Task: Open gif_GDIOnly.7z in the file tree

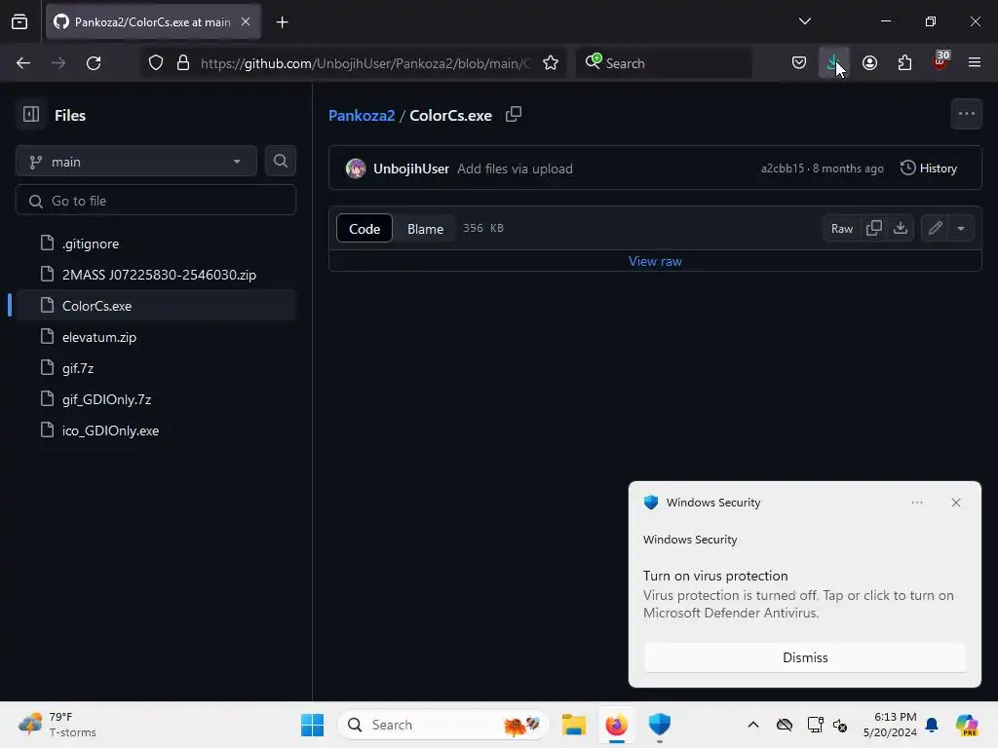Action: (106, 399)
